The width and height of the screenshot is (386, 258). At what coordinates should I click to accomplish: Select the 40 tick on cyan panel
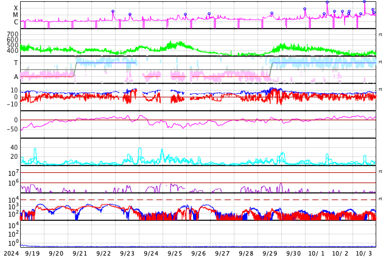tap(14, 147)
